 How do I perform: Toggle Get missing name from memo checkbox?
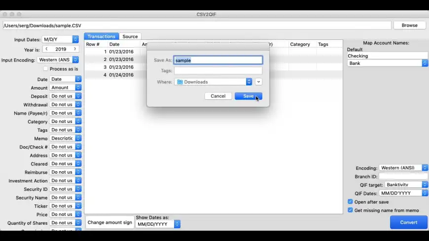point(350,210)
